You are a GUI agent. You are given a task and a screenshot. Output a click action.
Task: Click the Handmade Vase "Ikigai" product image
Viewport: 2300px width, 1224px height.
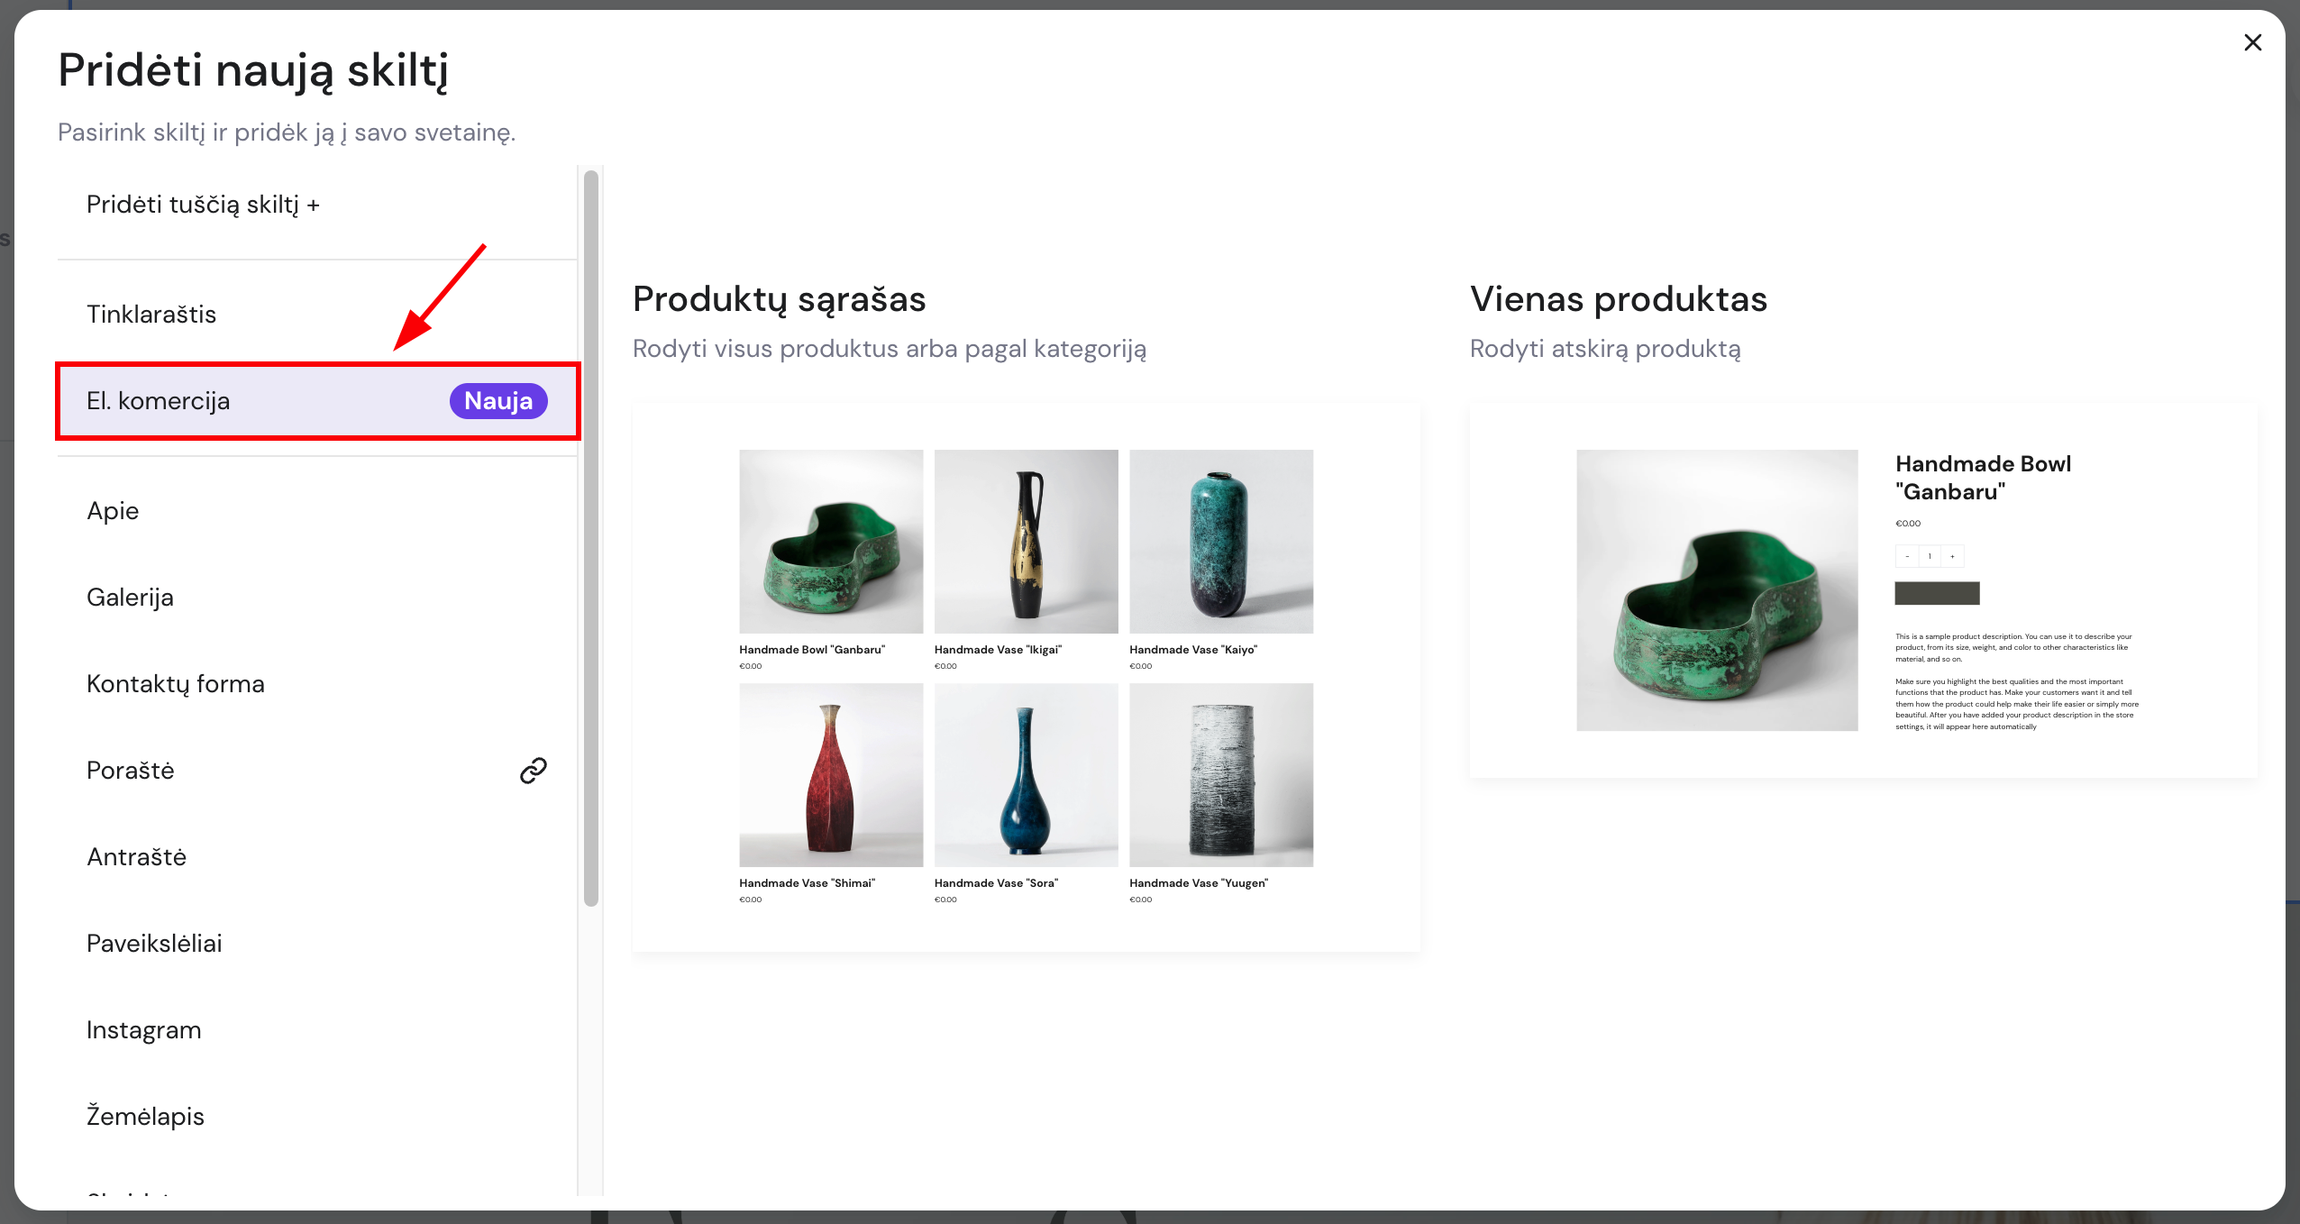point(1026,541)
